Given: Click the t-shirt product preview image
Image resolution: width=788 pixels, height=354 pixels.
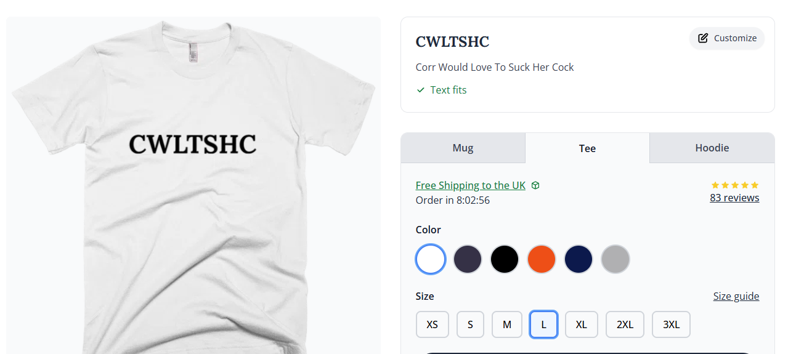Looking at the screenshot, I should point(193,185).
